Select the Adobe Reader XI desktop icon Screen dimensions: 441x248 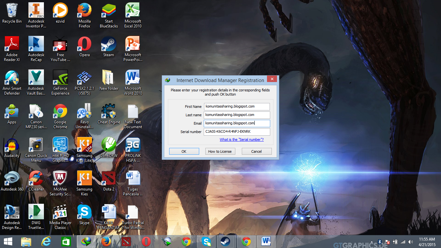click(12, 49)
